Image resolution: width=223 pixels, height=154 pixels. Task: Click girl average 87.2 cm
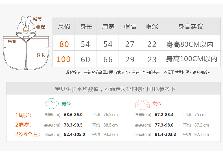(x=202, y=125)
